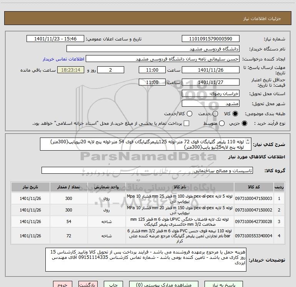Screen dimensions: 296x287
Task: Click the تعداد / مقدار column header
Action: [x=69, y=187]
